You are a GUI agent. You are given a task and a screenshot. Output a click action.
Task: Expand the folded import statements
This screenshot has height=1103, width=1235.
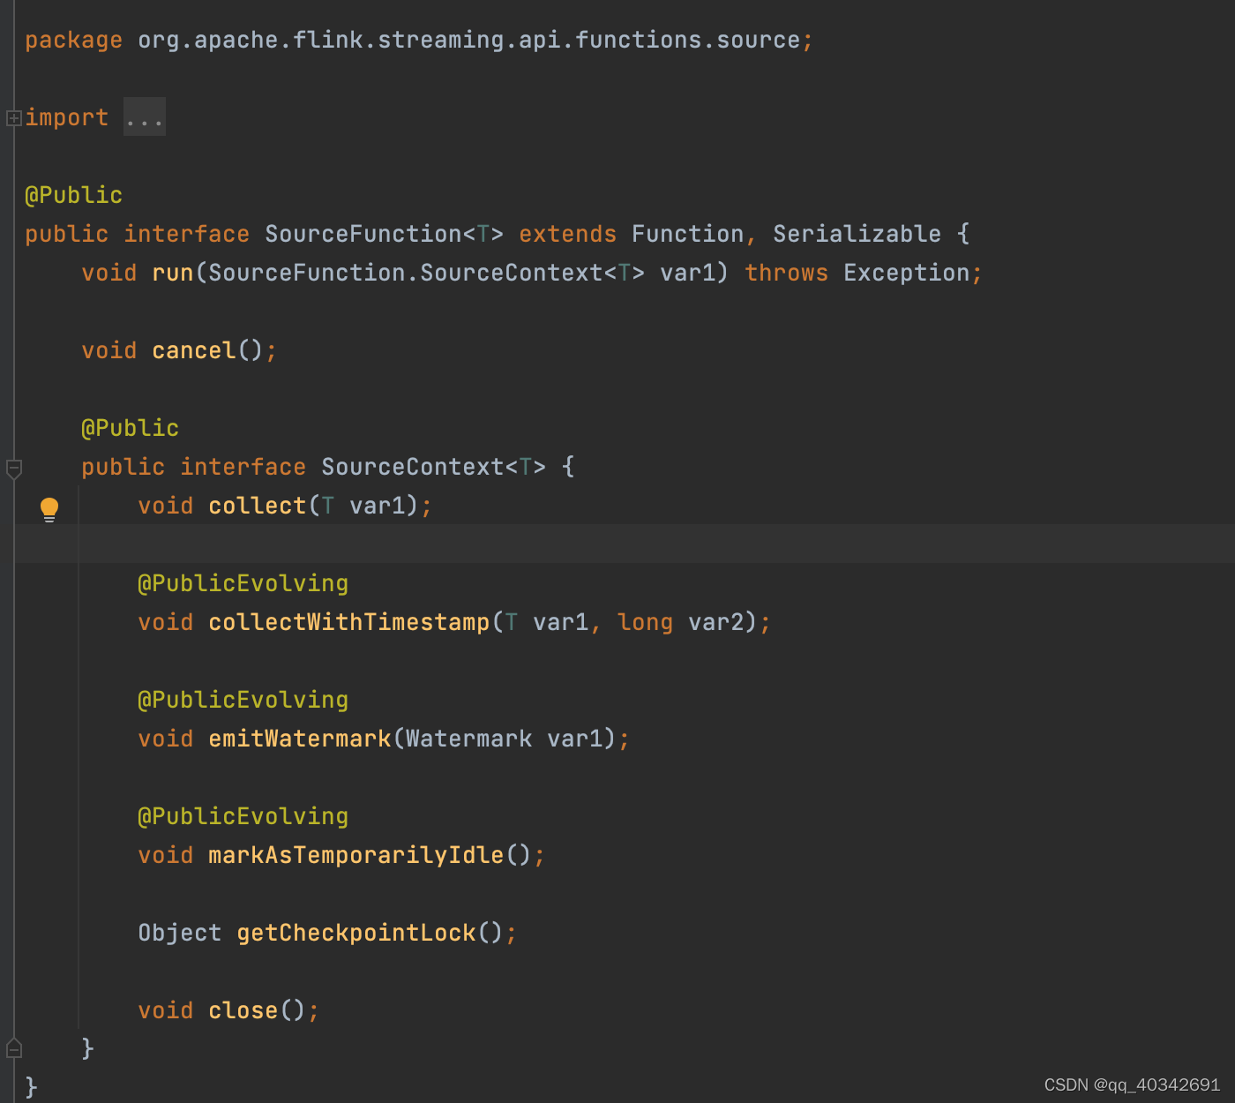click(14, 117)
